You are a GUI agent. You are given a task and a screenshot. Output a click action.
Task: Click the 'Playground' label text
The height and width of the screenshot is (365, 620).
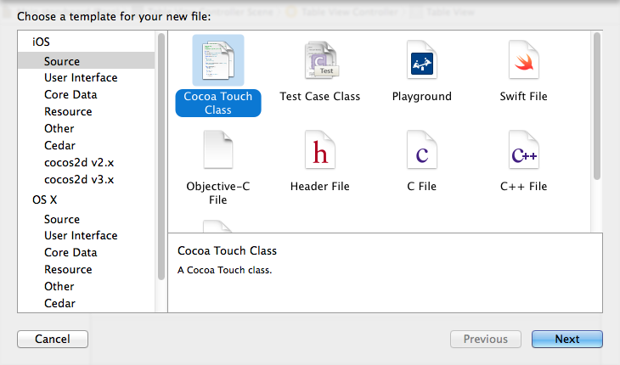coord(421,97)
